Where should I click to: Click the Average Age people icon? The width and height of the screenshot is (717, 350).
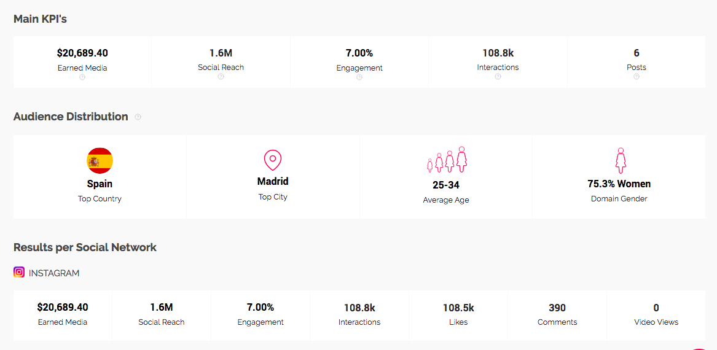(447, 160)
